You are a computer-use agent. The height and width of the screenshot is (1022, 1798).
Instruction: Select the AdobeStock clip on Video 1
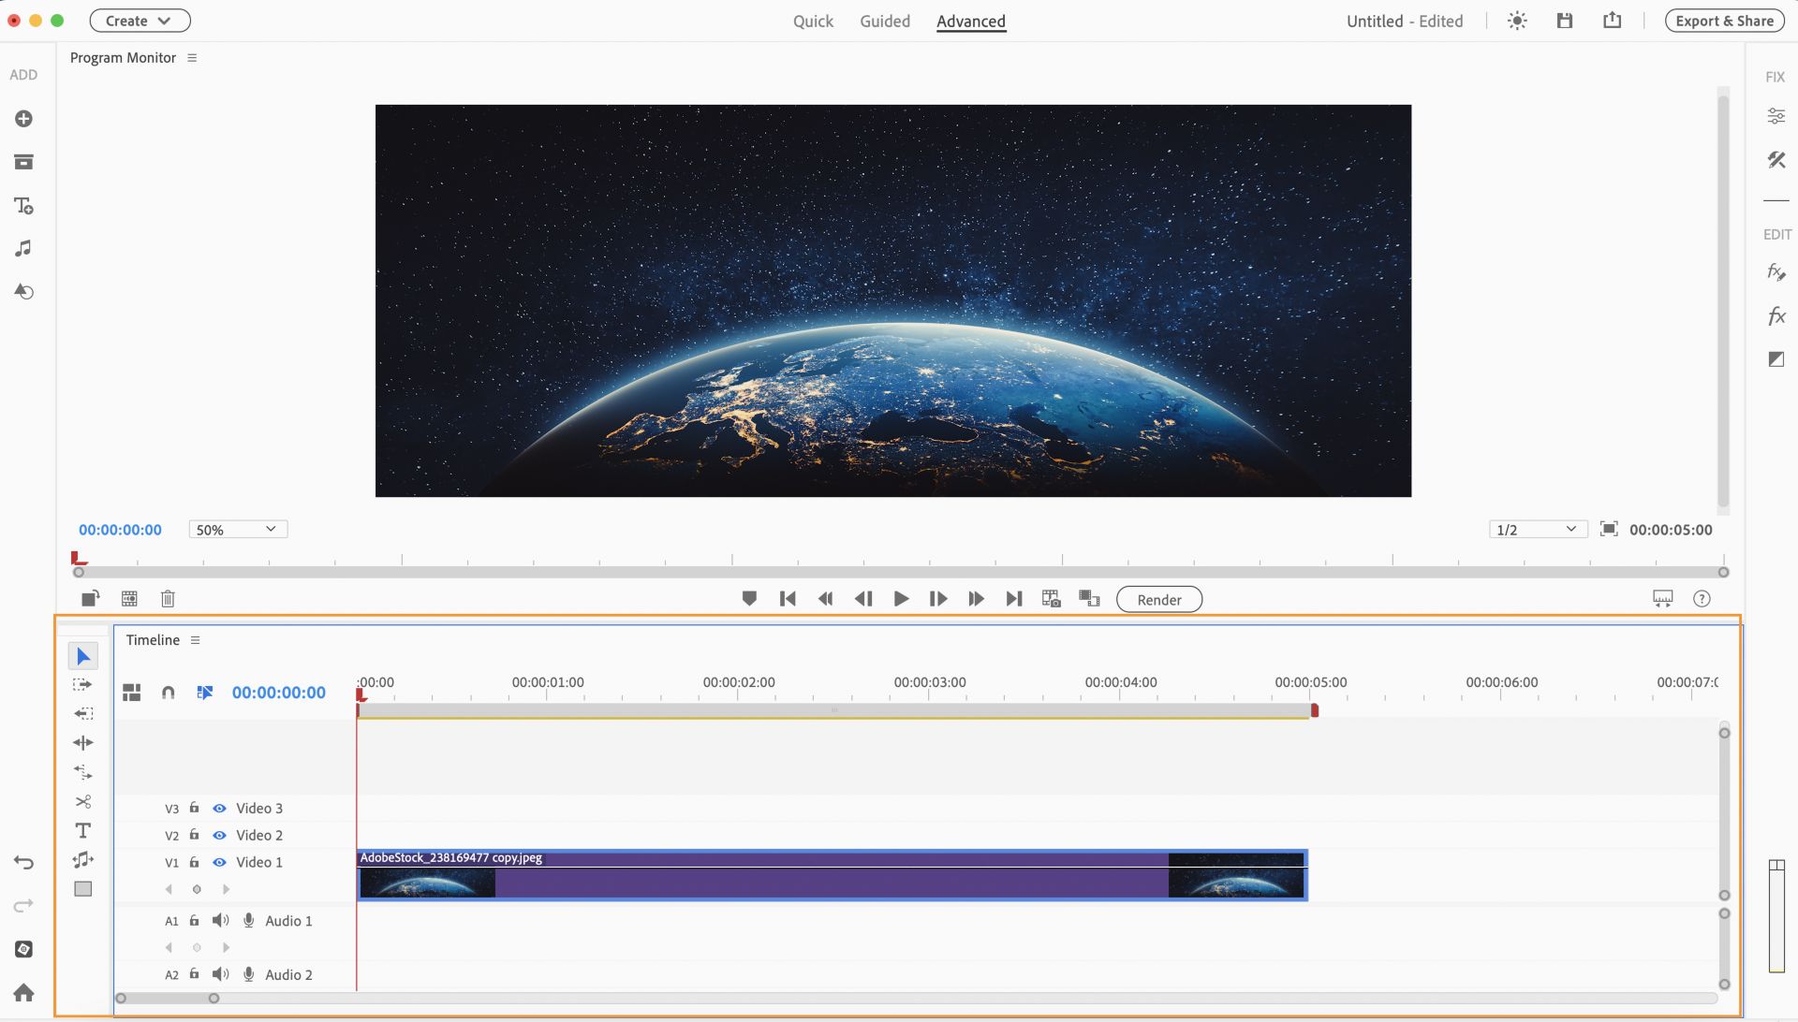[830, 875]
